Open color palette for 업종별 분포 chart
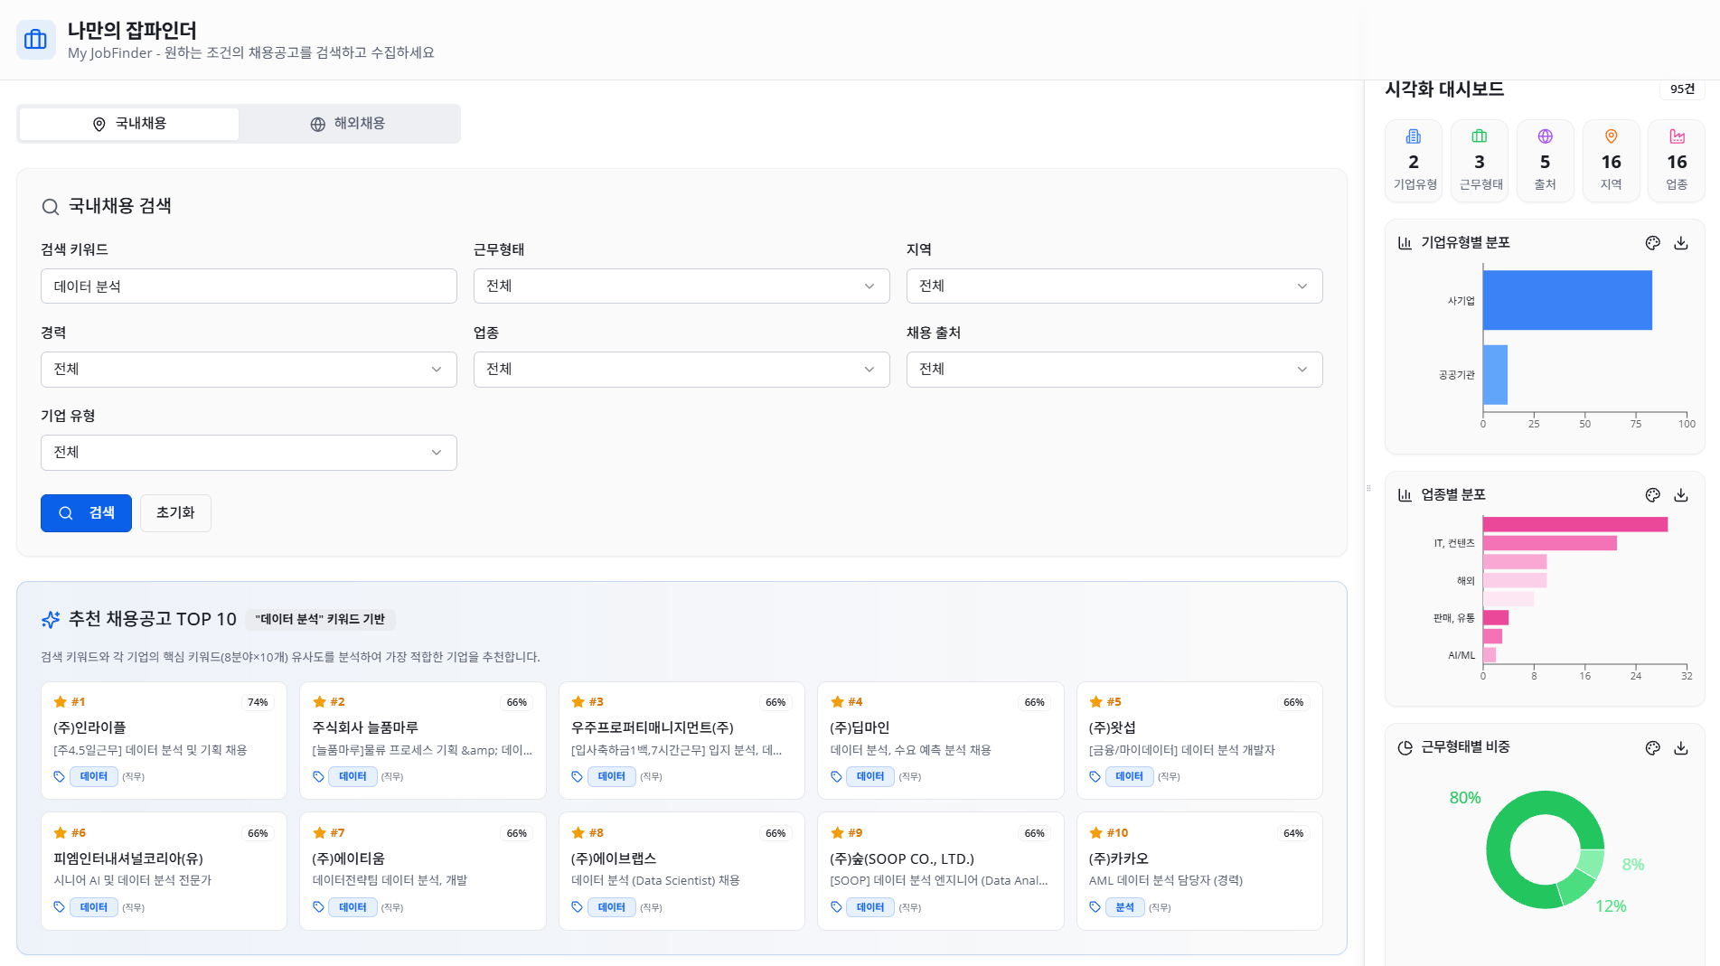This screenshot has height=966, width=1720. [1652, 495]
